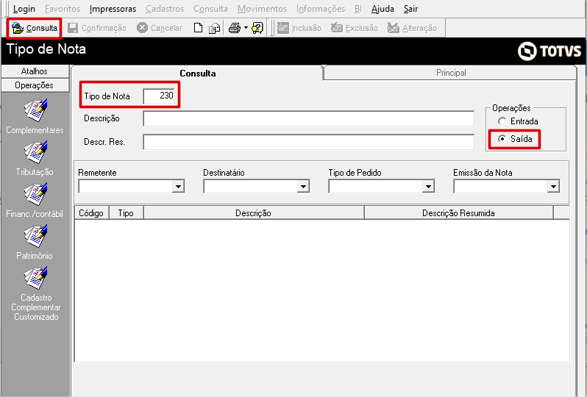Click the Descrição column header
The image size is (587, 397).
click(x=254, y=213)
